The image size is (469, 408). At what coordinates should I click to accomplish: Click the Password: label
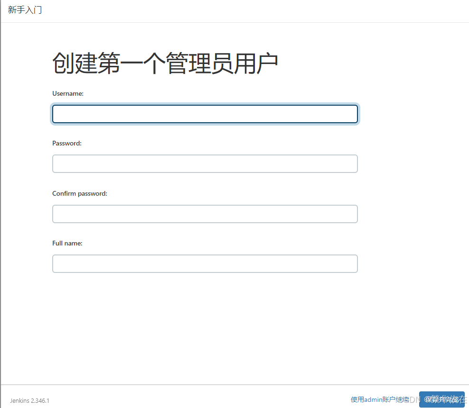click(x=67, y=144)
